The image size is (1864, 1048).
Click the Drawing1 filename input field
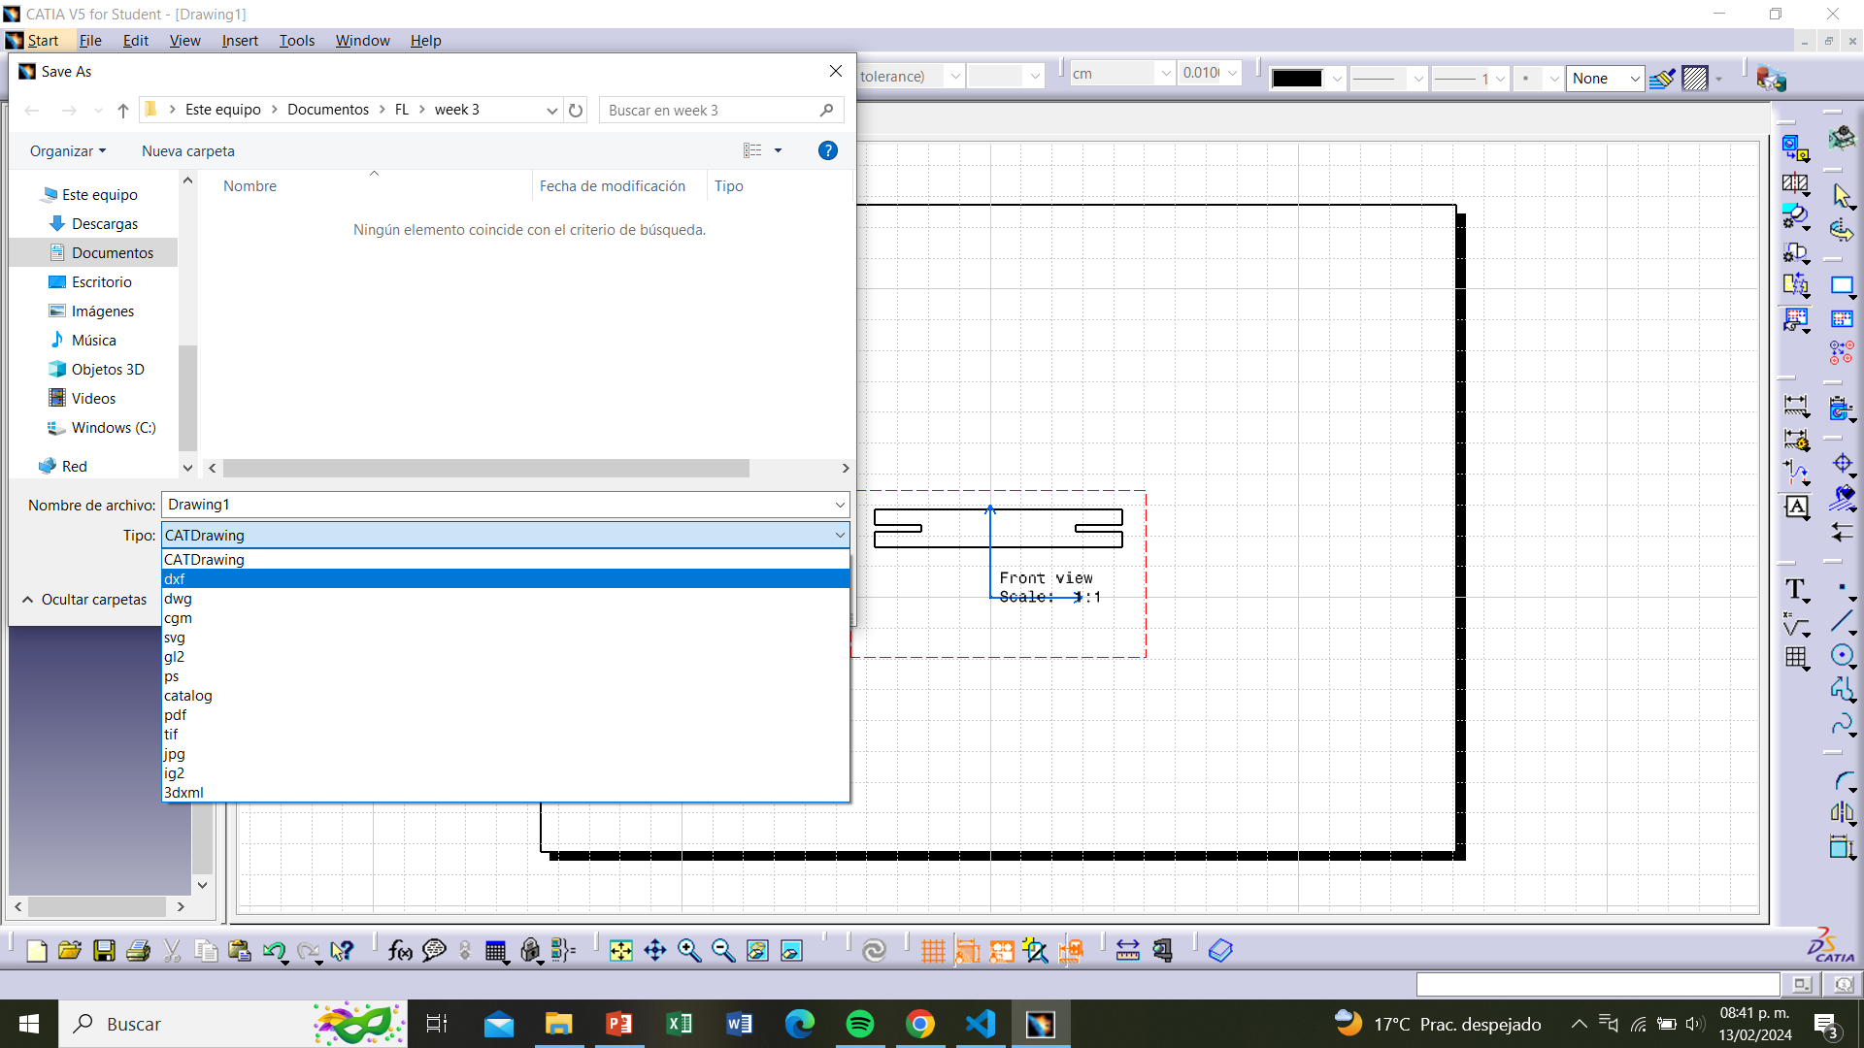pyautogui.click(x=503, y=503)
